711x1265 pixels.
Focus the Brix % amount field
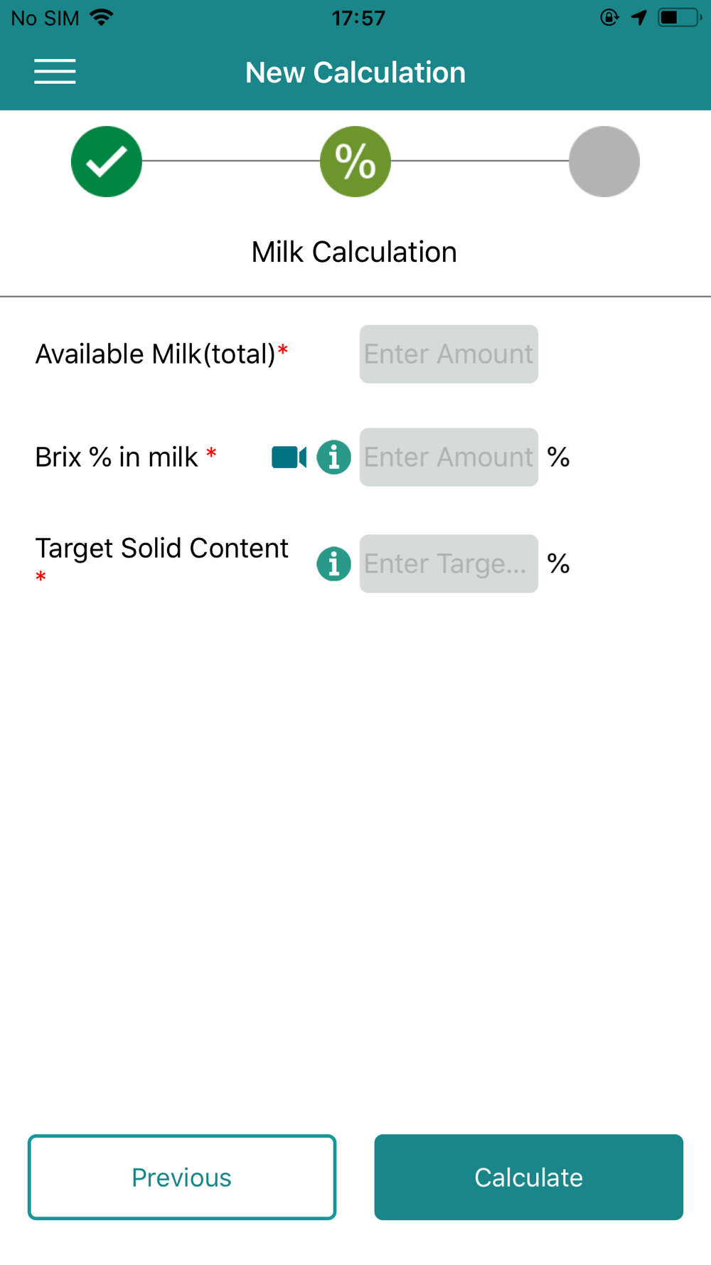449,457
